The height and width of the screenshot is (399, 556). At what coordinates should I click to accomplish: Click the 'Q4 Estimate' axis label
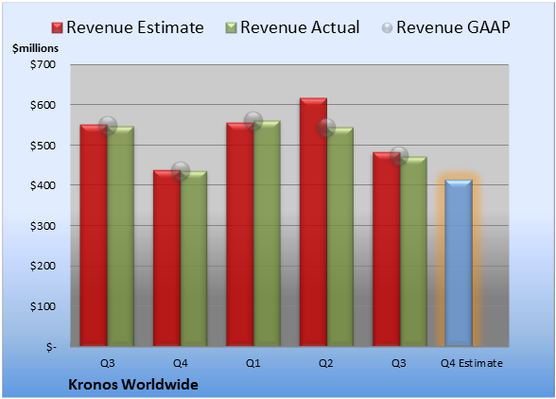(x=472, y=363)
